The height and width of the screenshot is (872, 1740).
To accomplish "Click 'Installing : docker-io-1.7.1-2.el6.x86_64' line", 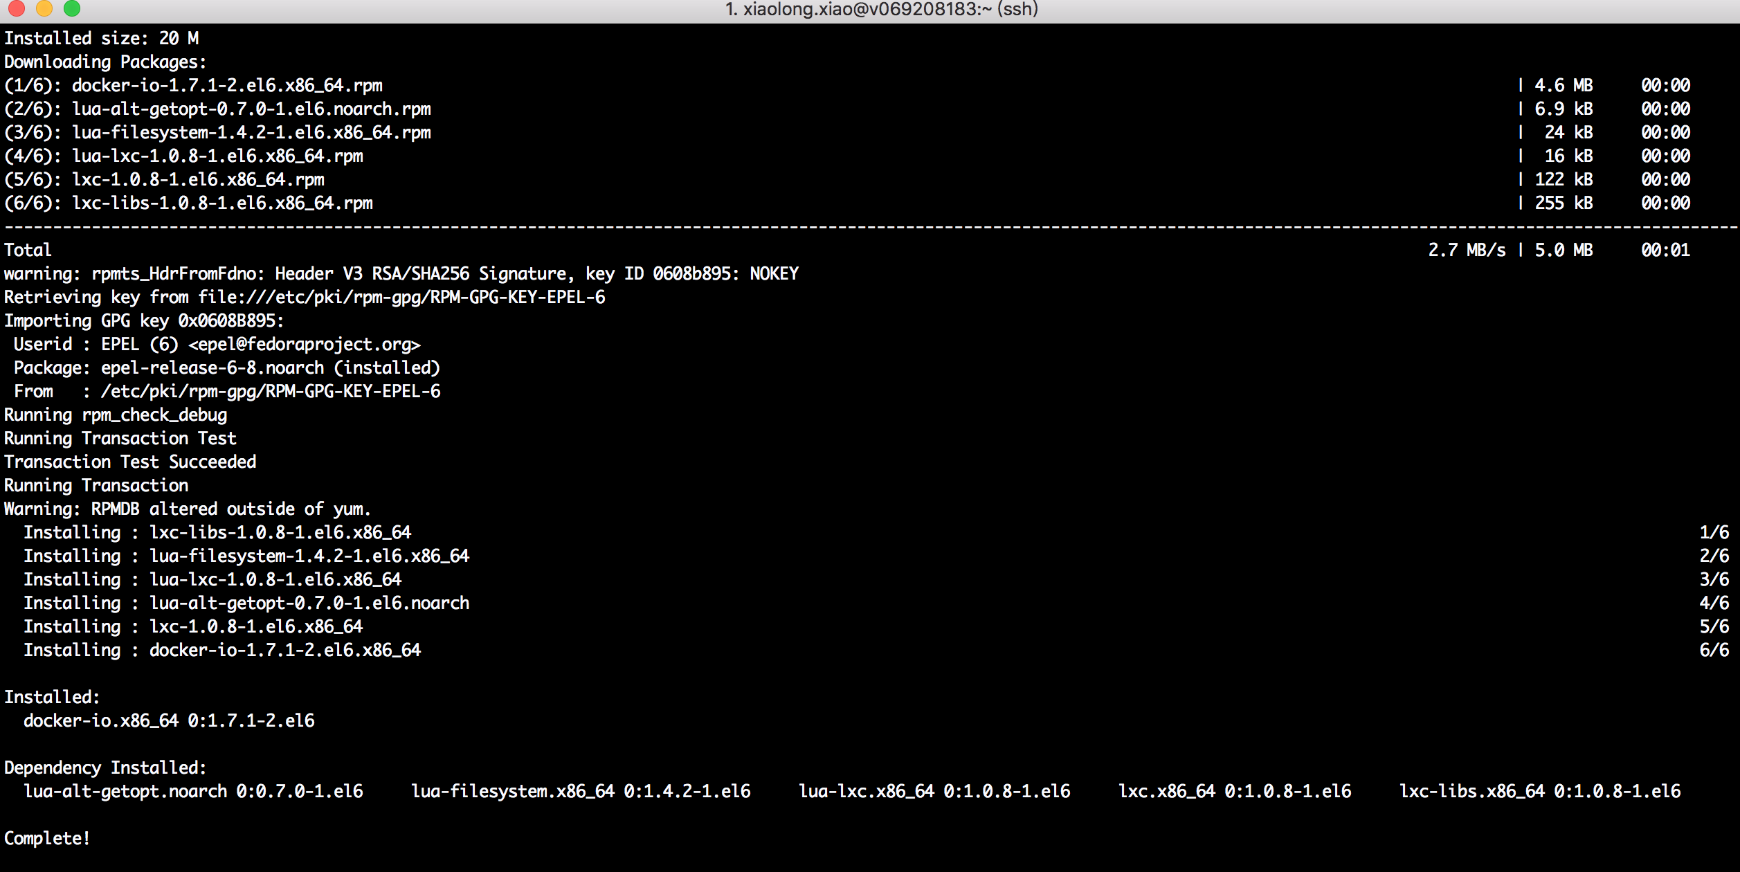I will tap(222, 651).
